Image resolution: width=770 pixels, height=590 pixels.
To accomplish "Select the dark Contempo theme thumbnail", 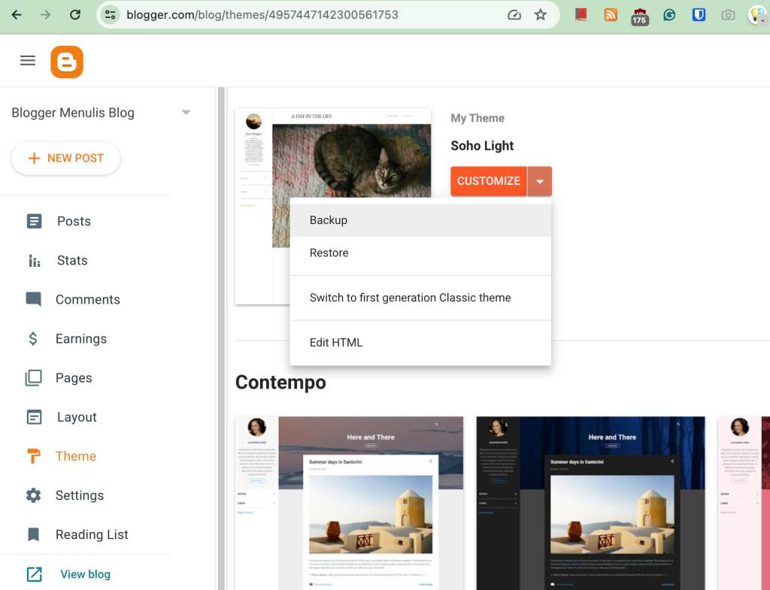I will click(591, 503).
